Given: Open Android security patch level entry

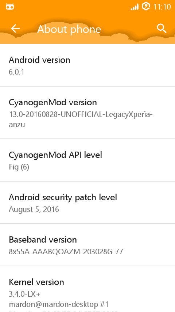Looking at the screenshot, I should pos(87,202).
